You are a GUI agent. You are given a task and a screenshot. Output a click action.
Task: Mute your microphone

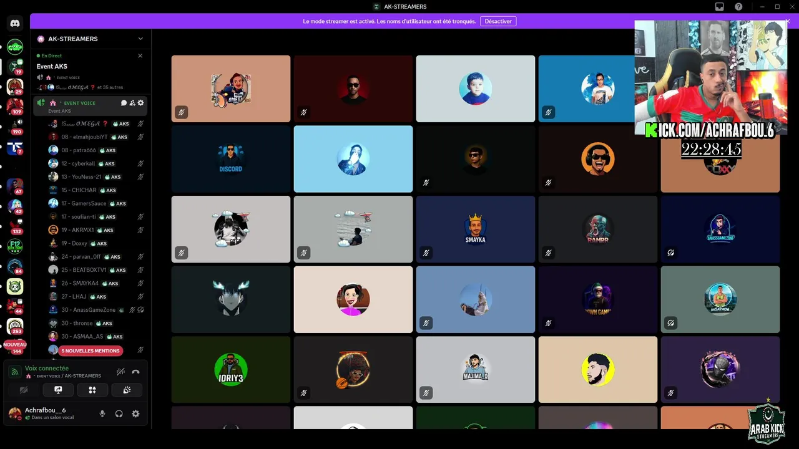coord(102,413)
